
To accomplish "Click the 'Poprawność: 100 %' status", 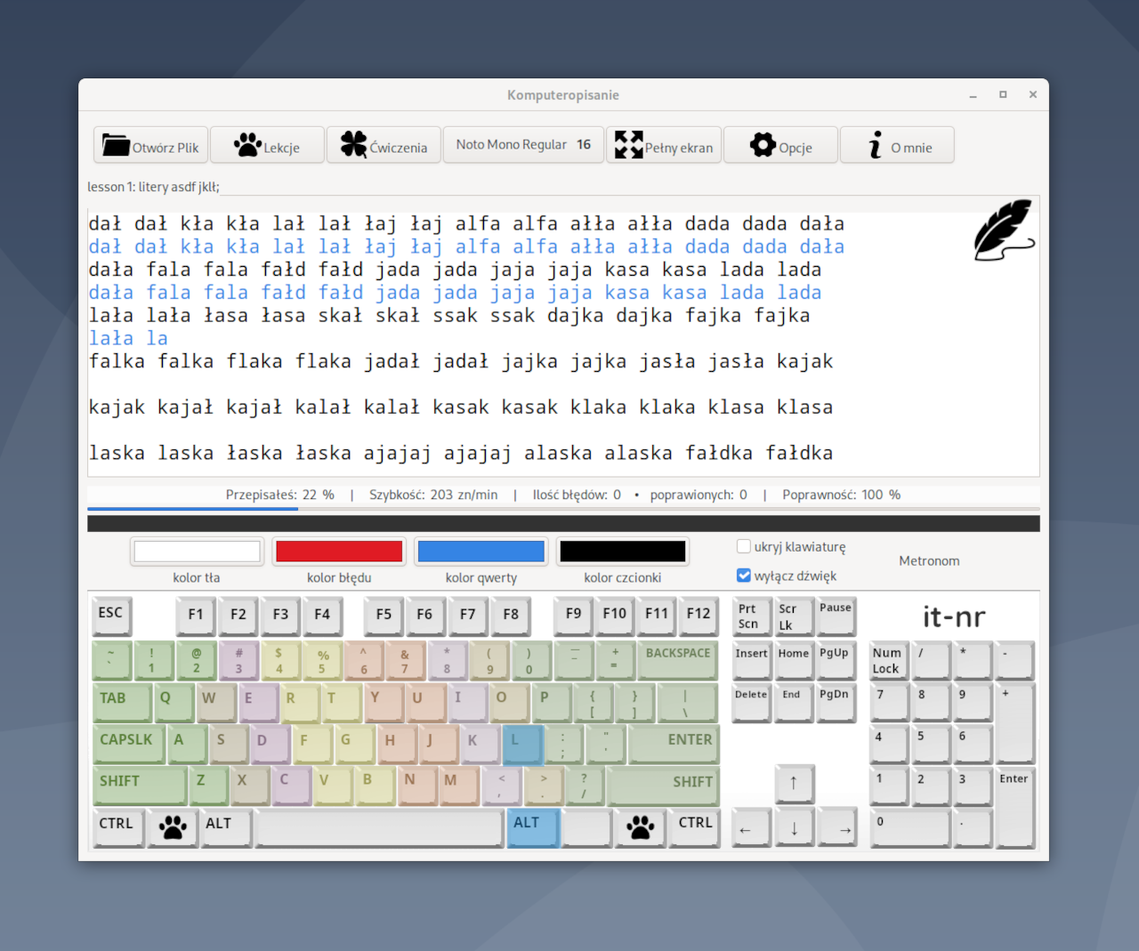I will pos(841,495).
